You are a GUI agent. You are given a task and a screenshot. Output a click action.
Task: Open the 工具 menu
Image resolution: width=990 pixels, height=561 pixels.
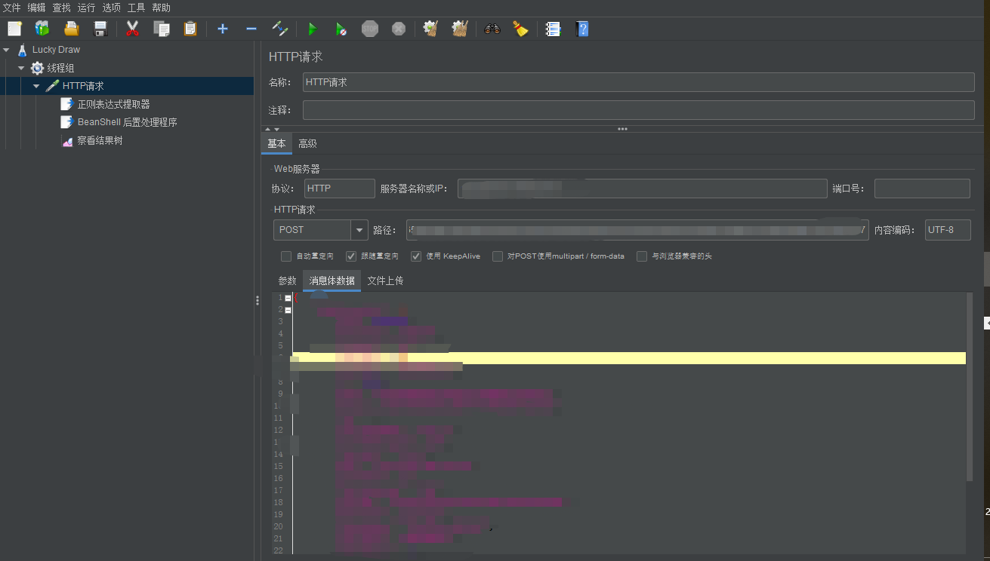point(136,8)
